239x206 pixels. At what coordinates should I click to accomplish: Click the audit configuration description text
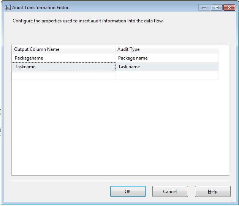(88, 21)
